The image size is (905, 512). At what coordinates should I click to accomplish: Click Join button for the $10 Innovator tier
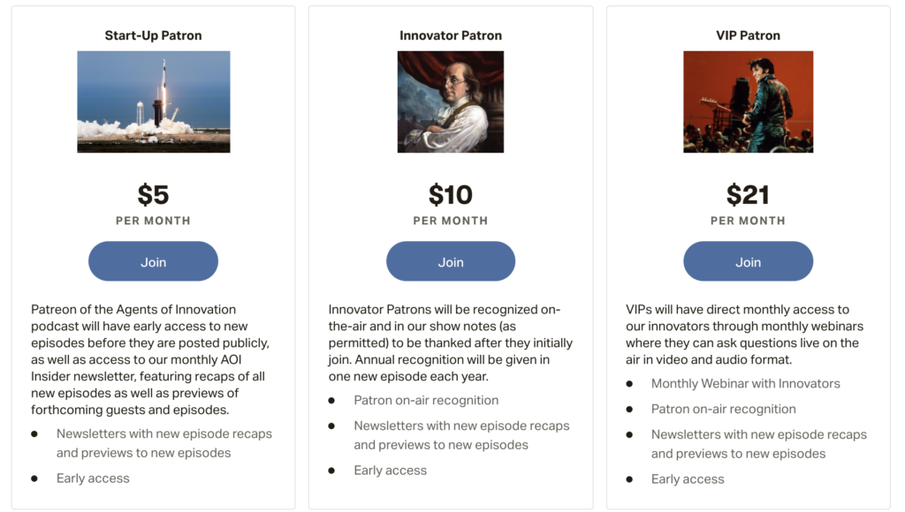pyautogui.click(x=450, y=261)
